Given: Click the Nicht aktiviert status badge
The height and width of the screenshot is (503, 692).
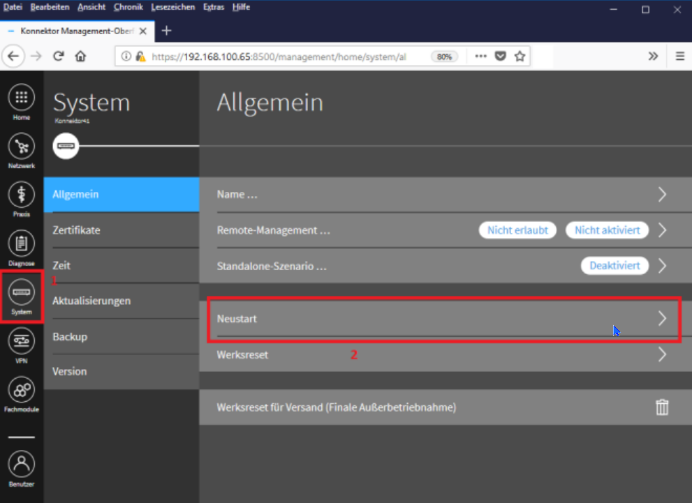Looking at the screenshot, I should (607, 230).
